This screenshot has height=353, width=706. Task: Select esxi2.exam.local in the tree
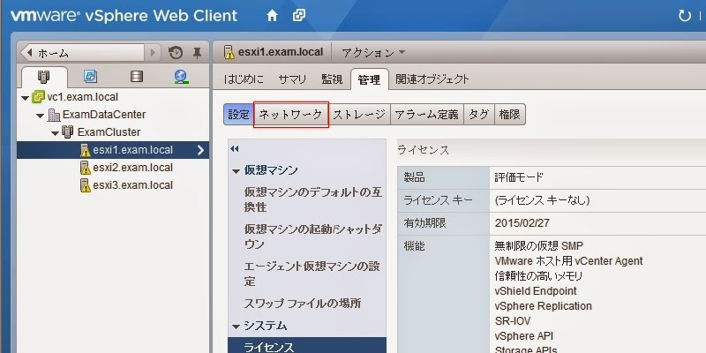pyautogui.click(x=133, y=168)
